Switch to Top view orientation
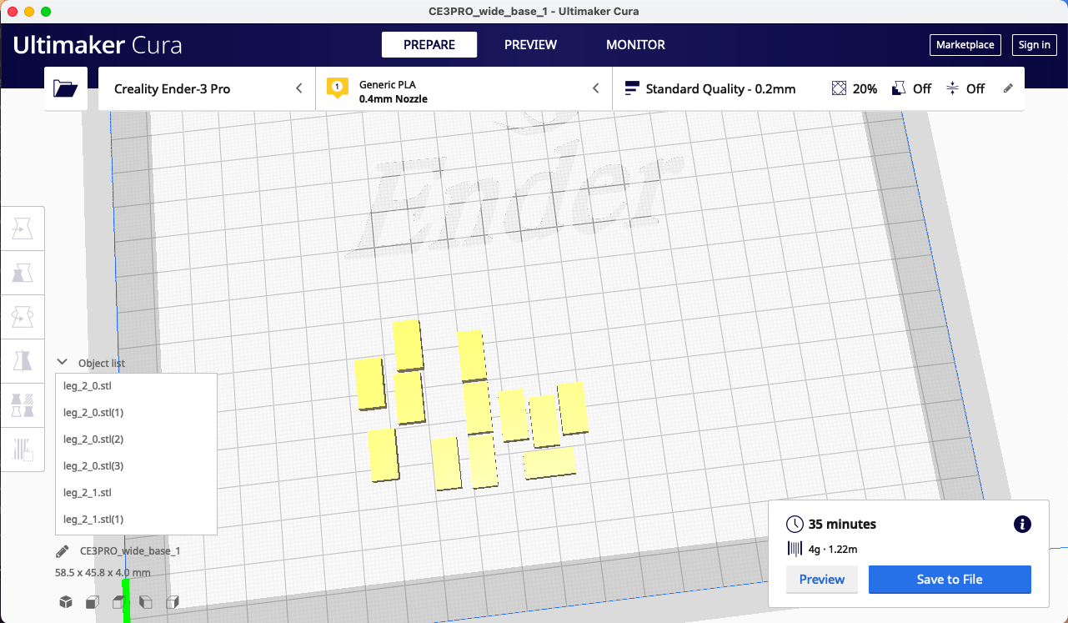This screenshot has height=623, width=1068. (119, 602)
